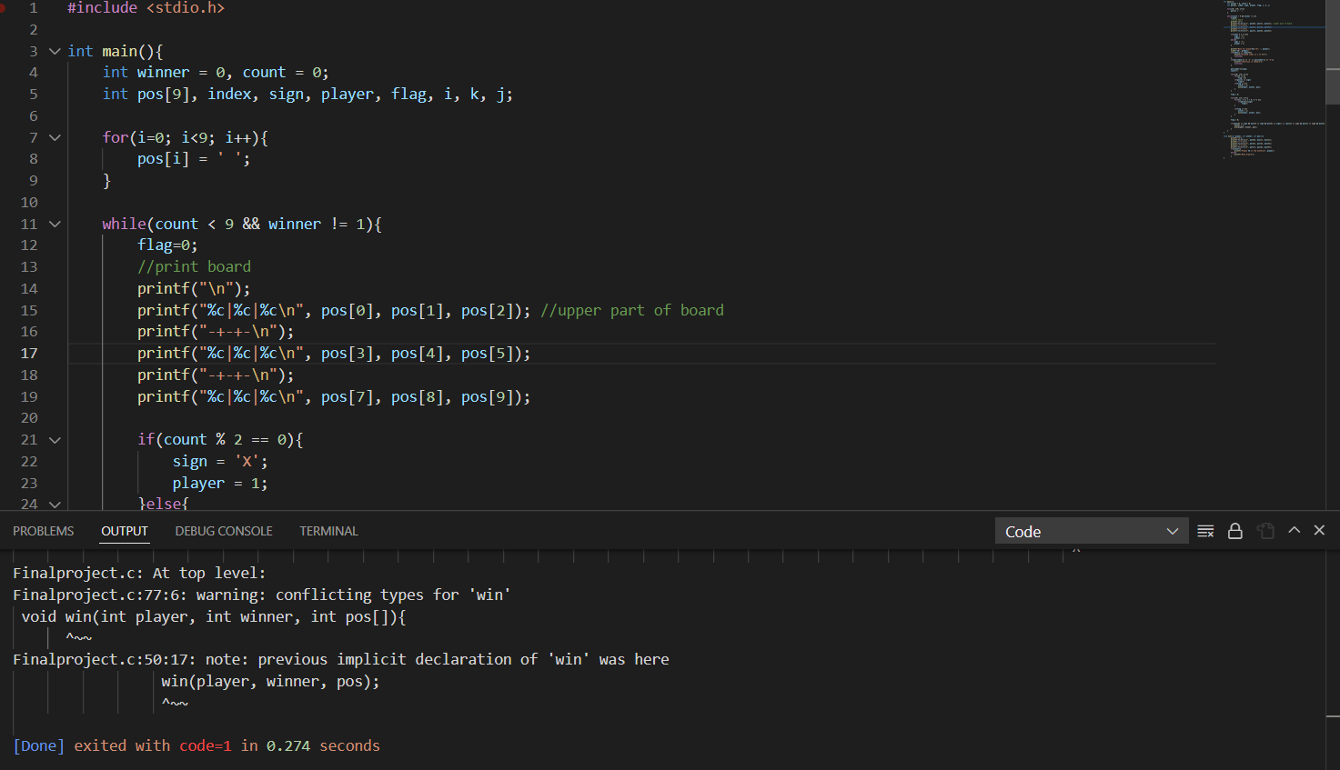Collapse the if block at line 21

tap(54, 439)
